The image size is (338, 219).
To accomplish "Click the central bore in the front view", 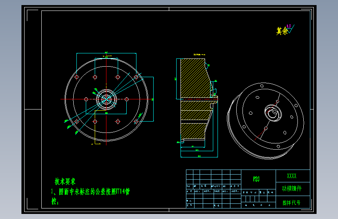I will 106,99.
